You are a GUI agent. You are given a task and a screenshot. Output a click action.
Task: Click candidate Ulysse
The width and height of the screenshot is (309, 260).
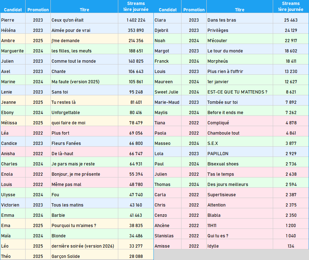click(x=13, y=193)
